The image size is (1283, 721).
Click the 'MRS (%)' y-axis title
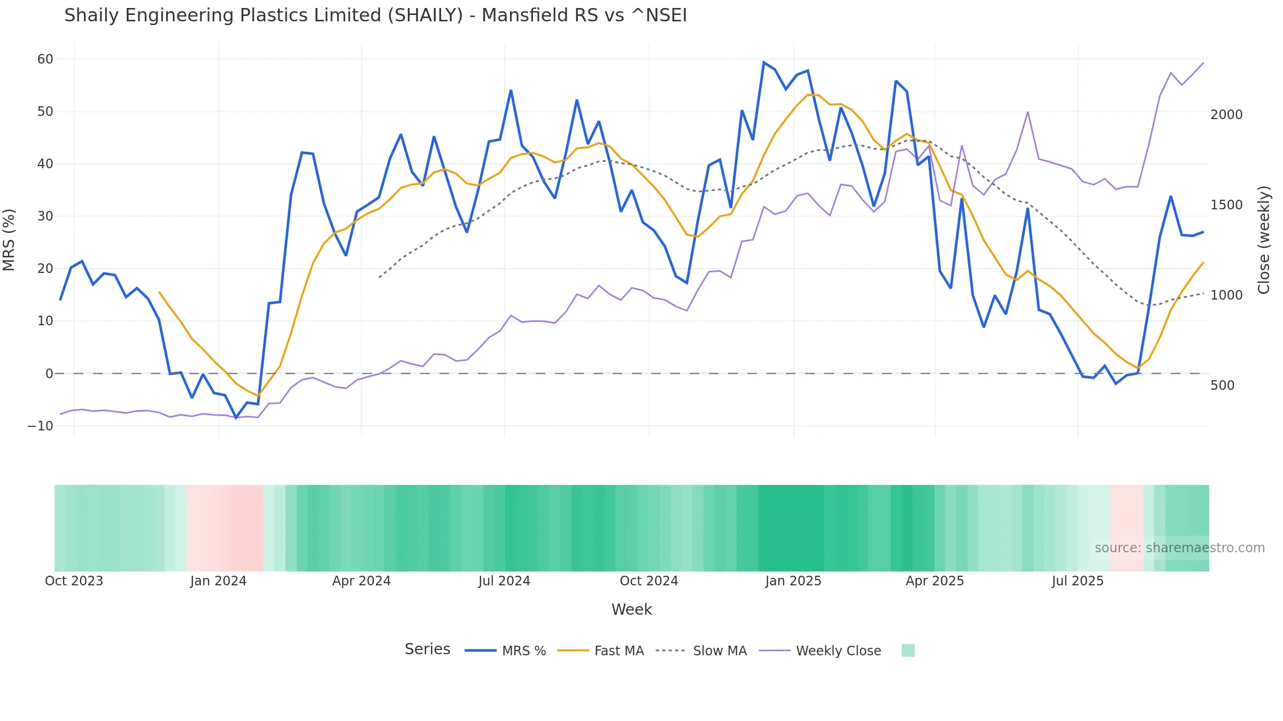pyautogui.click(x=9, y=240)
